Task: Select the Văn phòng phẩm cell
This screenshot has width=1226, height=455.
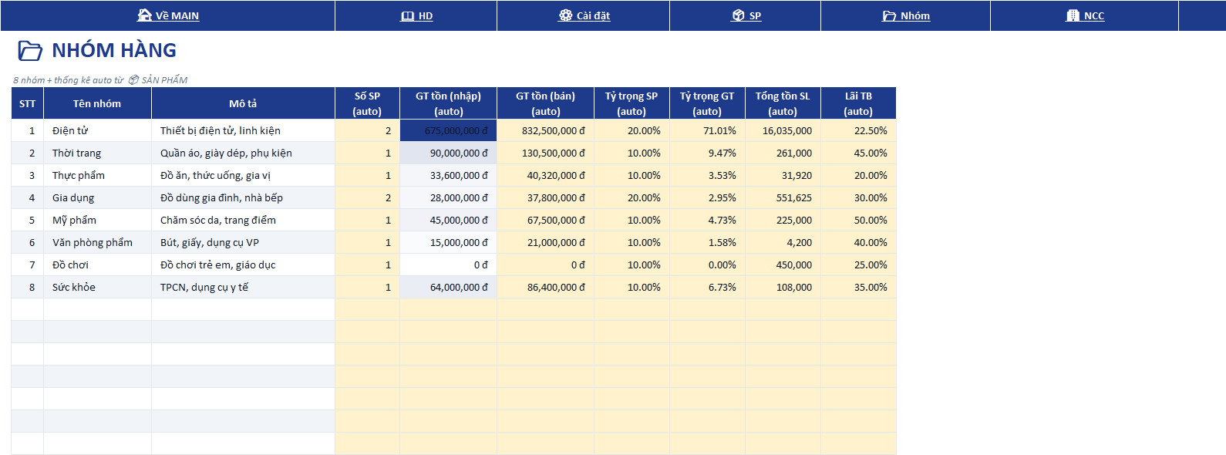Action: pos(97,243)
